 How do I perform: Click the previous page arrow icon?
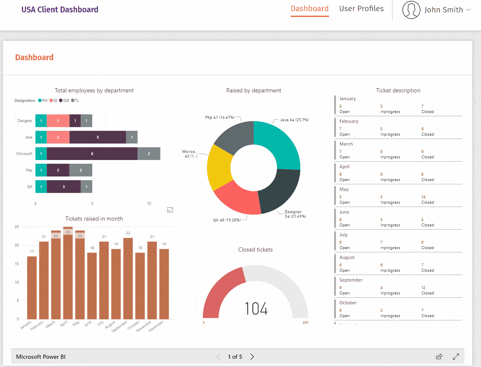218,357
